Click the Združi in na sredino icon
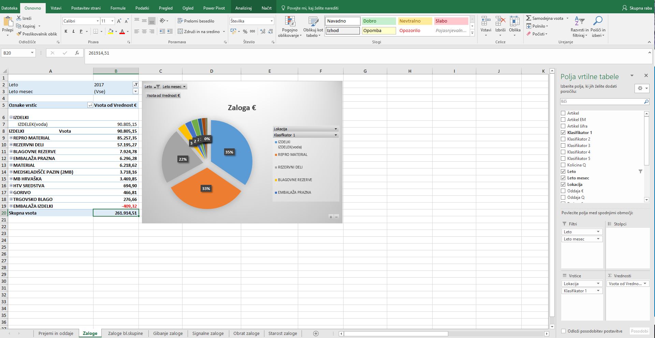The width and height of the screenshot is (655, 338). (x=180, y=31)
